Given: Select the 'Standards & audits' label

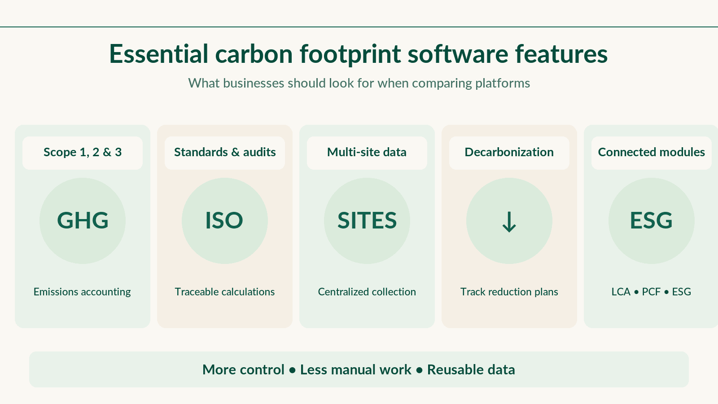Looking at the screenshot, I should click(x=225, y=153).
